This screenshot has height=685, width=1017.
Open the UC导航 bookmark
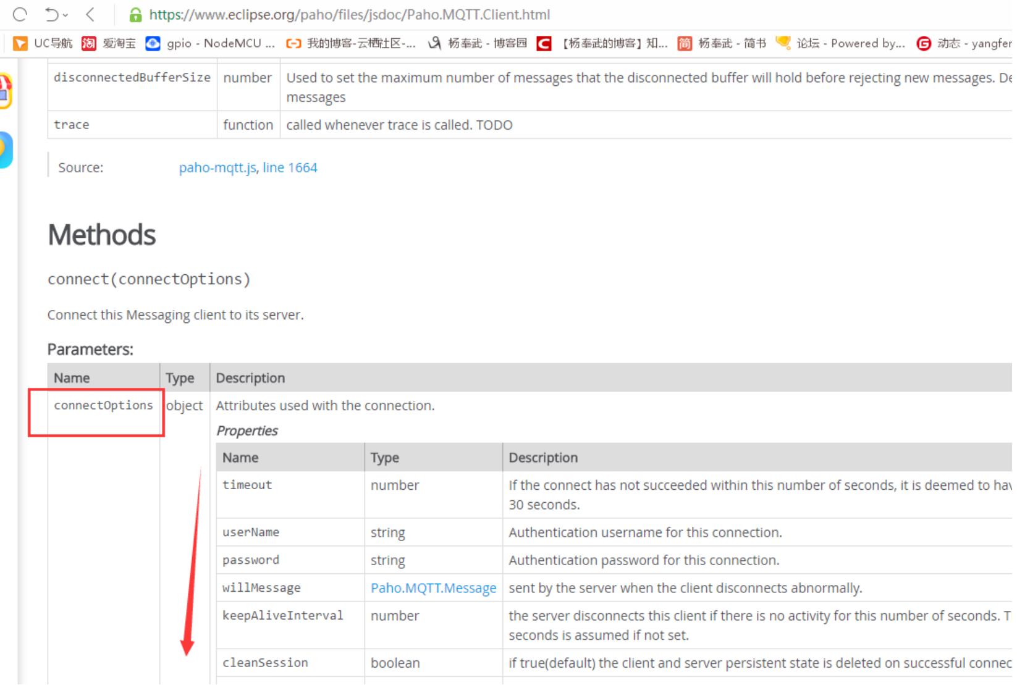43,43
